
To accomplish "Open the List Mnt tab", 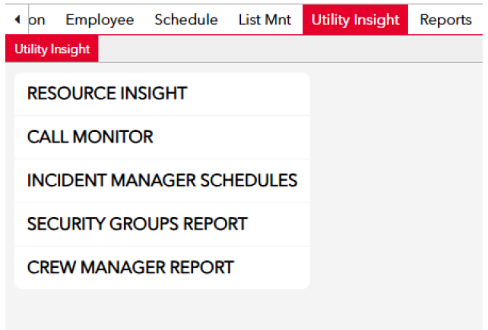I will [x=265, y=20].
